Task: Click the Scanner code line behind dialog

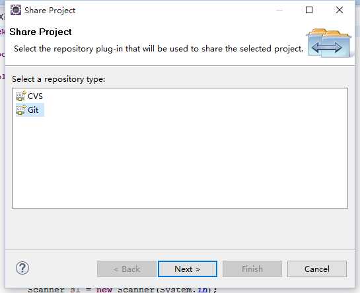Action: pyautogui.click(x=122, y=290)
